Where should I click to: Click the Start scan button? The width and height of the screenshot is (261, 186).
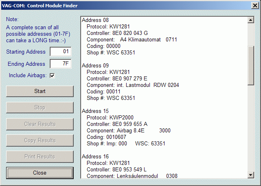click(x=39, y=91)
